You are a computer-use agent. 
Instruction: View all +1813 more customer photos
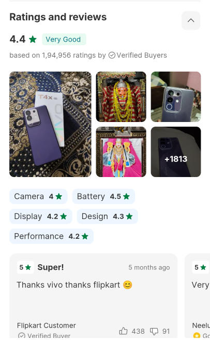click(176, 152)
